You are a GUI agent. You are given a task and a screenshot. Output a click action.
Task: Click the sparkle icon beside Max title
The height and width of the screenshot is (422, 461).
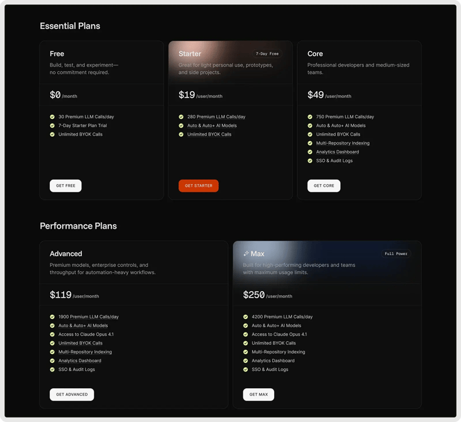click(246, 253)
